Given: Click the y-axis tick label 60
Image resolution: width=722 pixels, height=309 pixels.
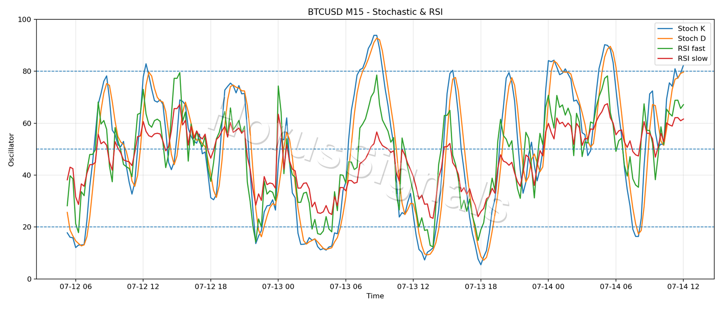Looking at the screenshot, I should click(27, 123).
